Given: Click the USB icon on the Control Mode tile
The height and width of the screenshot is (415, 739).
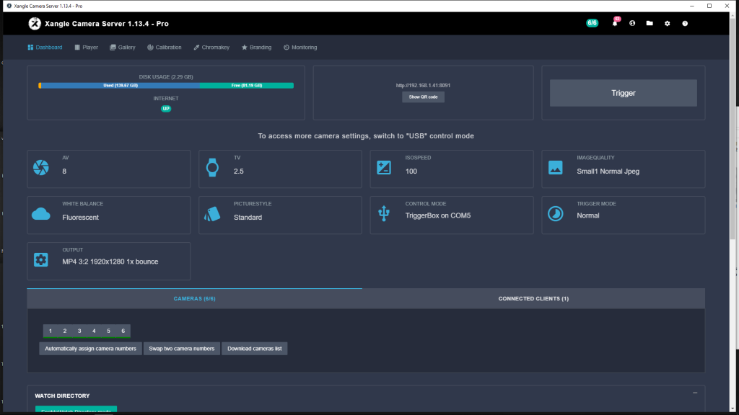Looking at the screenshot, I should click(382, 215).
